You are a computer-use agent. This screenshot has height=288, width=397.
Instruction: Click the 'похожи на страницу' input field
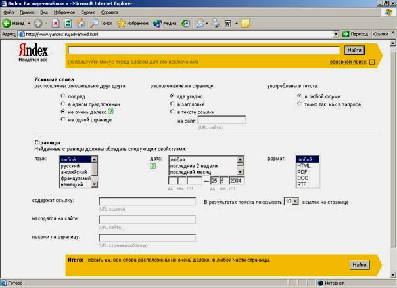coord(147,238)
